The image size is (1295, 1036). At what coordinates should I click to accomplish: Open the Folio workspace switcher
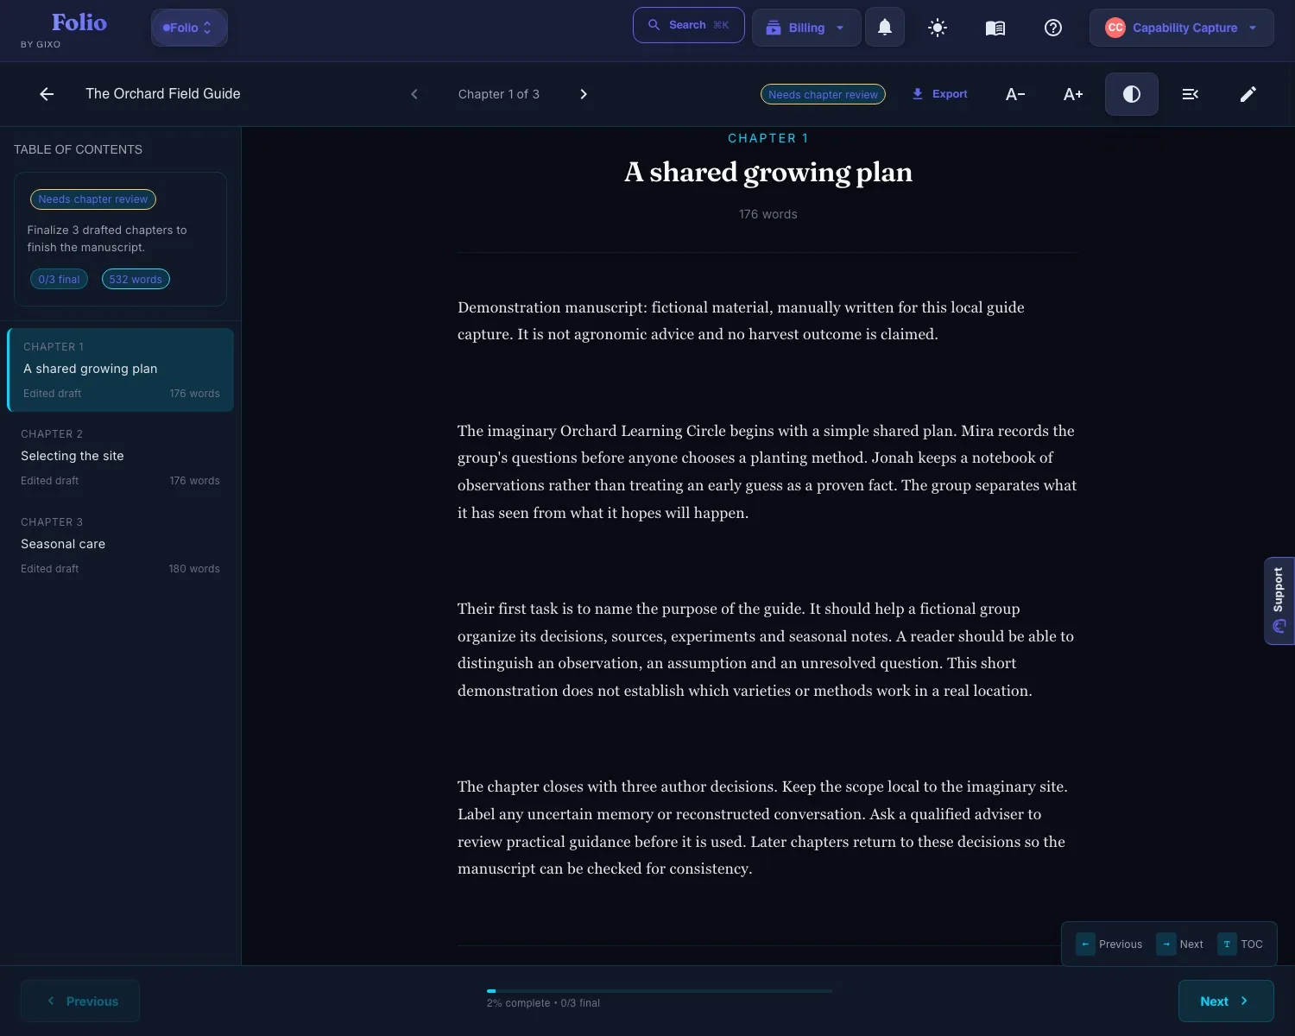coord(189,28)
